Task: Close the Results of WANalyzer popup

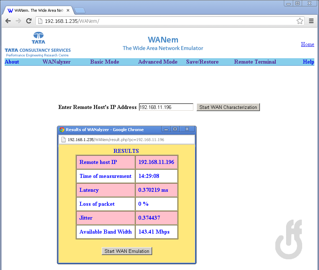Action: pyautogui.click(x=187, y=129)
